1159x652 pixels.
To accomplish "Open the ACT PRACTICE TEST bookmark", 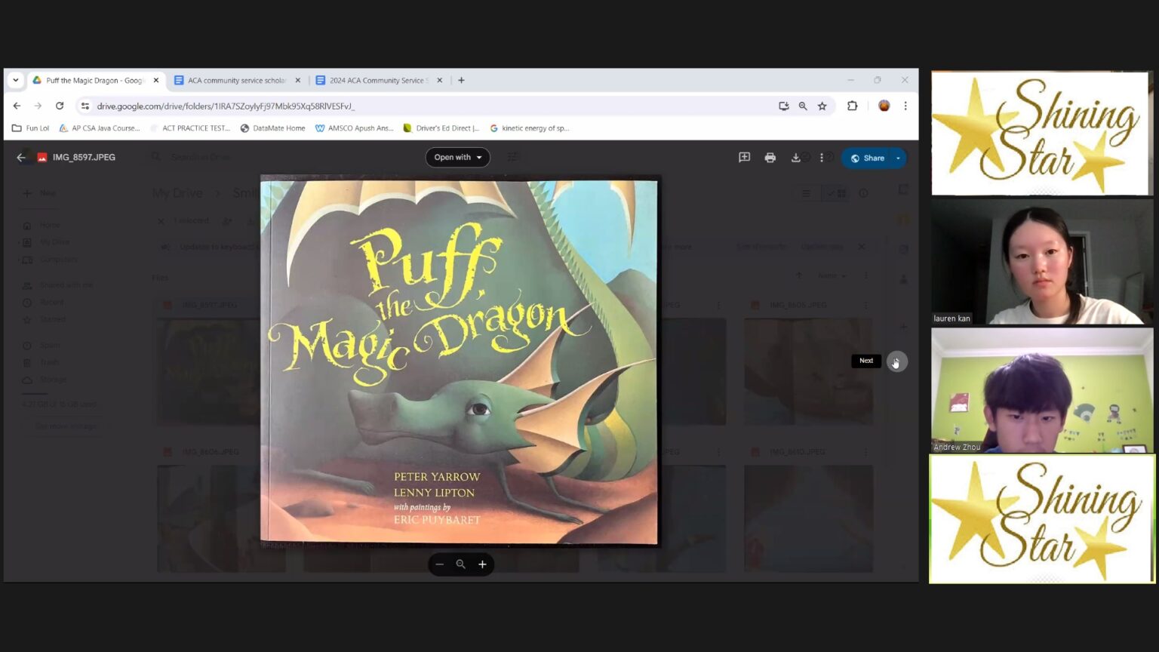I will pos(191,128).
